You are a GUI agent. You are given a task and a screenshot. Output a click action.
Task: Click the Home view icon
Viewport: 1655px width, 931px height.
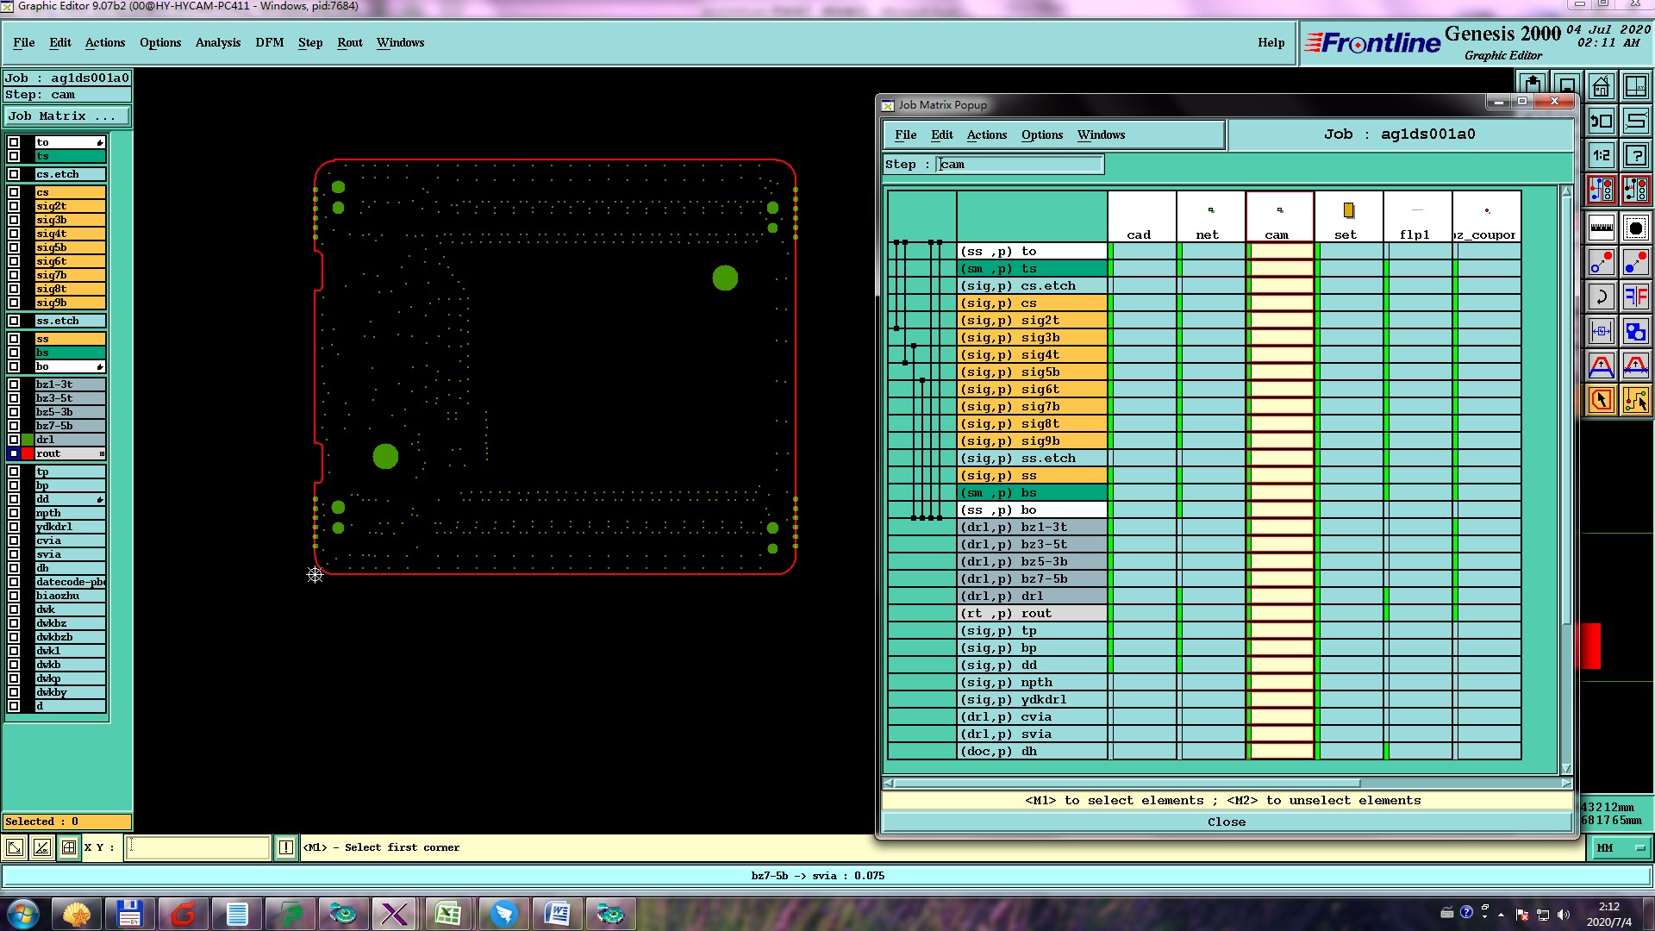click(1601, 86)
